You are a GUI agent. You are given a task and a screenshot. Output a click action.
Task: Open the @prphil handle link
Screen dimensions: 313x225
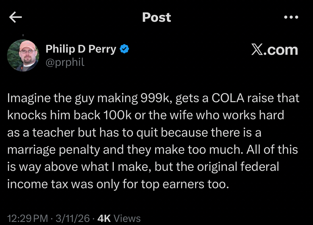[65, 62]
